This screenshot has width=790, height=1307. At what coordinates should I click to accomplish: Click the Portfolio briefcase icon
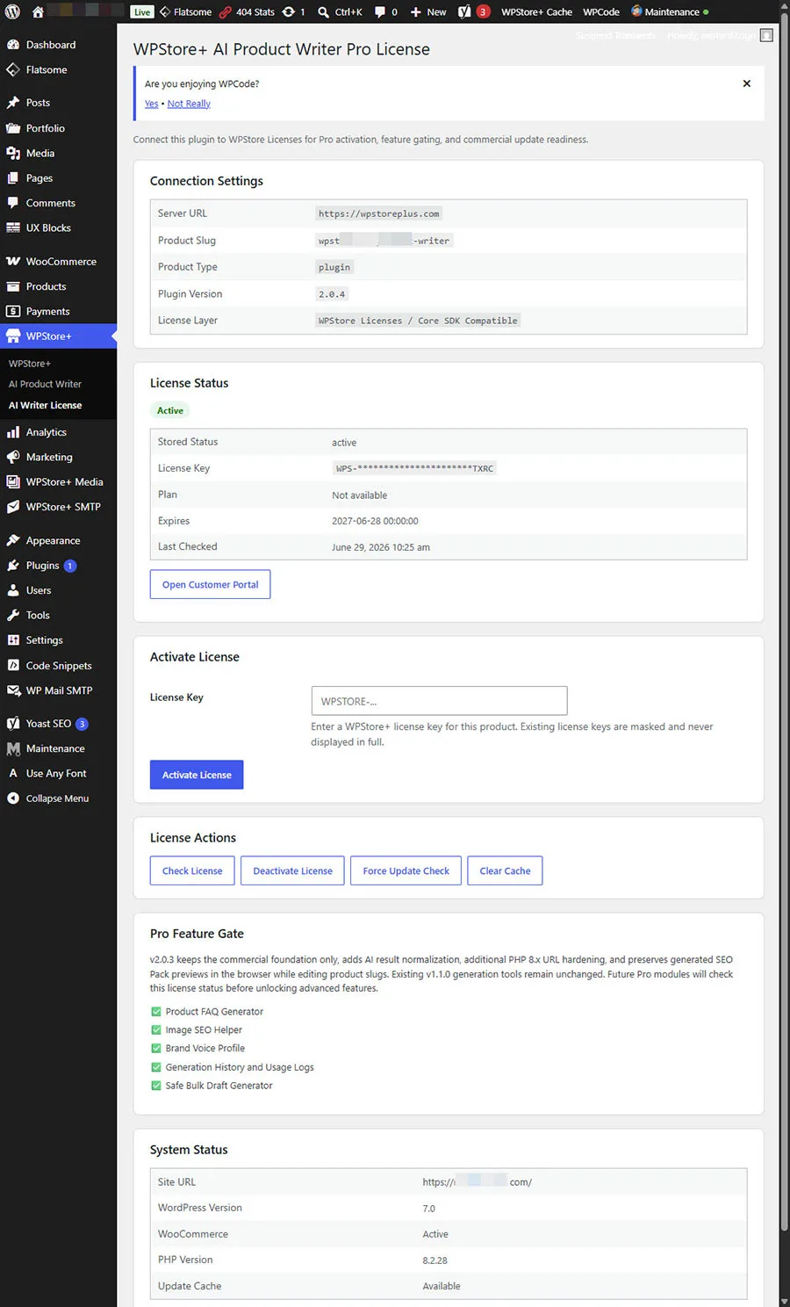(13, 128)
